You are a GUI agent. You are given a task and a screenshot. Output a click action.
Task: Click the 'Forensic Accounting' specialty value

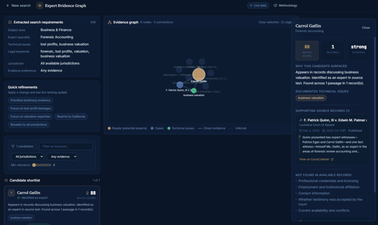(57, 37)
